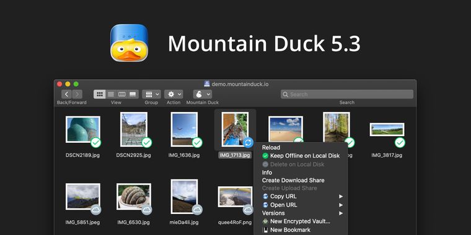Select the forest path photo thumbnail
This screenshot has width=471, height=235.
coord(337,127)
